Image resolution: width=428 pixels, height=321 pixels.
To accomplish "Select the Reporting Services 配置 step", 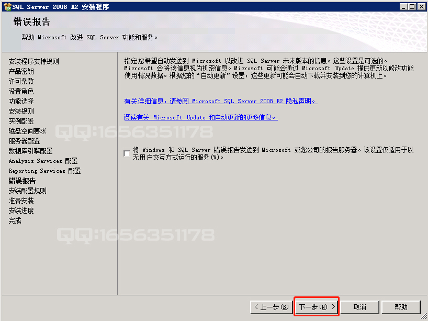I will pyautogui.click(x=45, y=171).
